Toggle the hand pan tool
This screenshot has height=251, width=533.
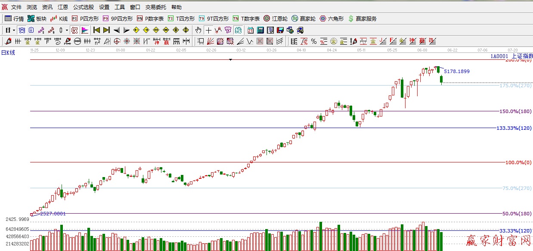coord(198,30)
